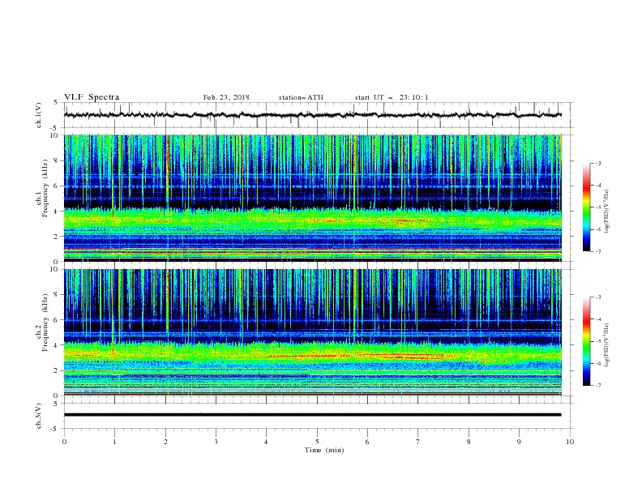Click the "8" kHz tick of ch.1 spectrogram
642x496 pixels.
pos(58,160)
